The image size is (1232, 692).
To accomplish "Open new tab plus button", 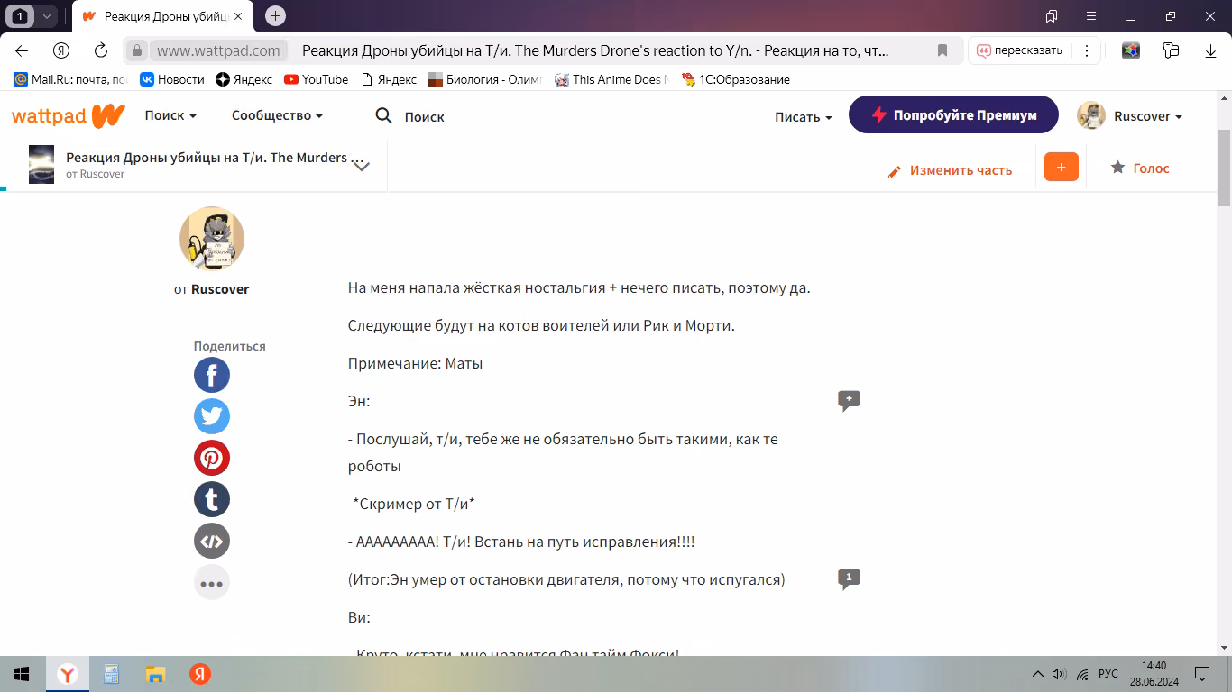I will click(x=276, y=15).
